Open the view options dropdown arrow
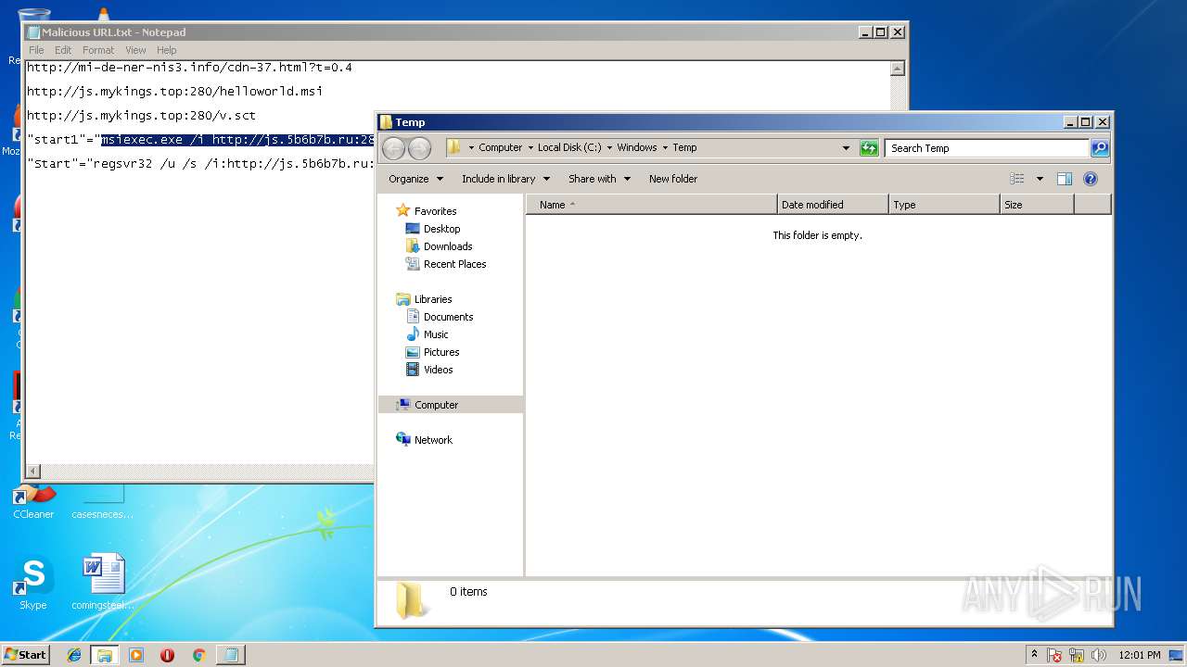1187x667 pixels. tap(1040, 179)
